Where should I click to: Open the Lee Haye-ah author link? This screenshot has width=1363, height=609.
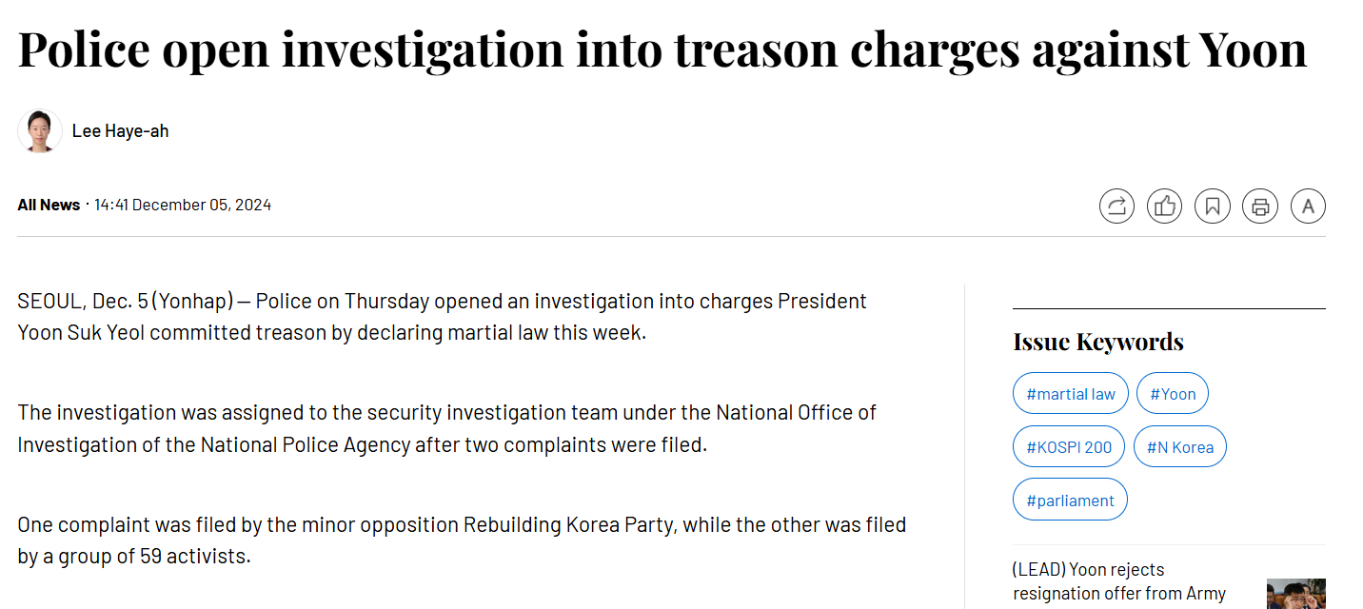(x=120, y=131)
